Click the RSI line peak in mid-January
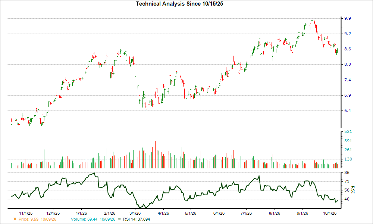The width and height of the screenshot is (373, 224). (x=94, y=173)
